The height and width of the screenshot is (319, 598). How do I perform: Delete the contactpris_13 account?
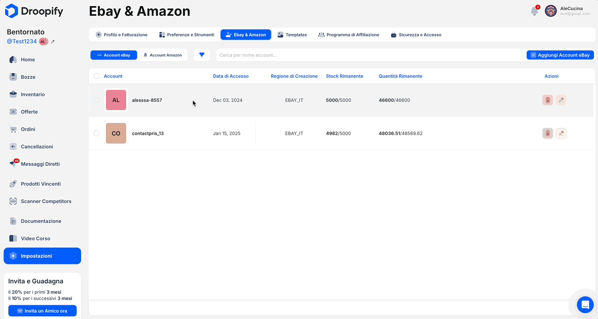(x=548, y=133)
